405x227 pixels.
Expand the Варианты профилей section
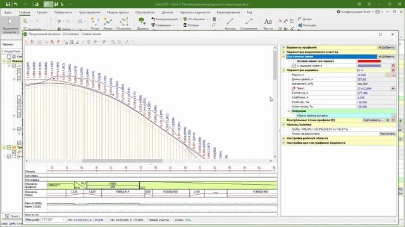click(x=283, y=48)
